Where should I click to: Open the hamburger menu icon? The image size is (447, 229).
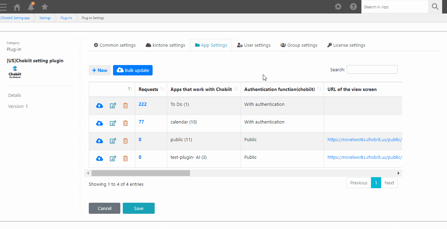[x=3, y=7]
